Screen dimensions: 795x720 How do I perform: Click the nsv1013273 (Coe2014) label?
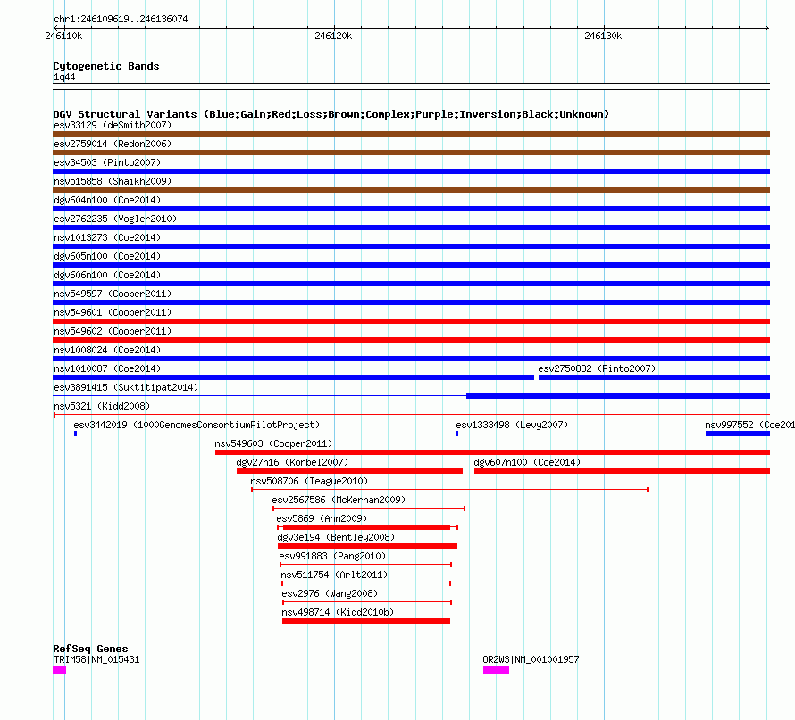(x=107, y=237)
